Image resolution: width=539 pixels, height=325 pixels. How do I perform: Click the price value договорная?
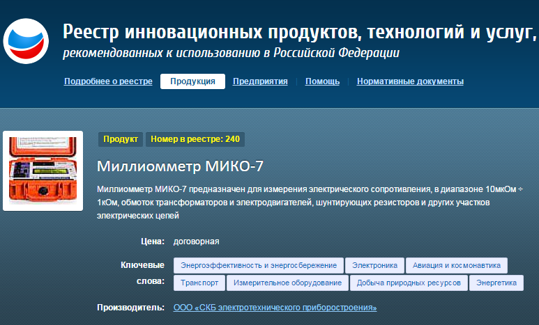pyautogui.click(x=196, y=241)
